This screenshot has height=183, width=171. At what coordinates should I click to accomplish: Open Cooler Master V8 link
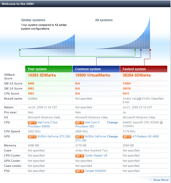[x=96, y=155]
